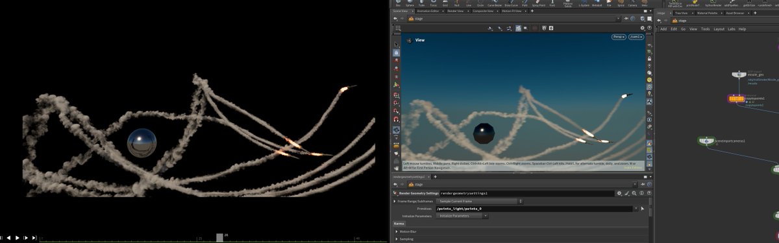Open the Persp viewport dropdown
Image resolution: width=779 pixels, height=243 pixels.
coord(619,37)
